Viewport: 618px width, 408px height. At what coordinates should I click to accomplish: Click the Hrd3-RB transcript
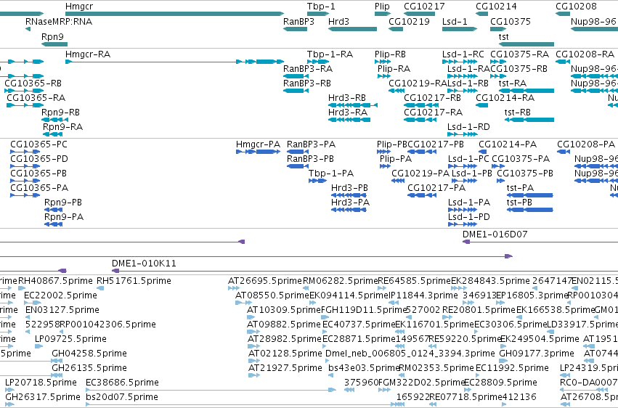click(x=353, y=105)
